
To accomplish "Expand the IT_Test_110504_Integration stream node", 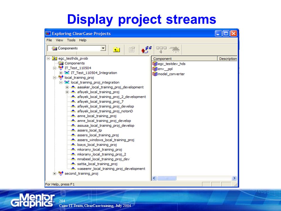I will 61,73.
